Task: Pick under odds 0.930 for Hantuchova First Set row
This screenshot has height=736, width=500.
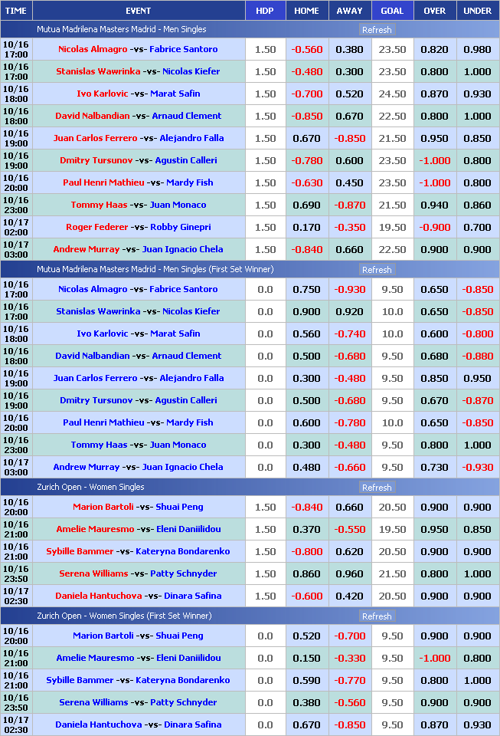Action: tap(478, 724)
